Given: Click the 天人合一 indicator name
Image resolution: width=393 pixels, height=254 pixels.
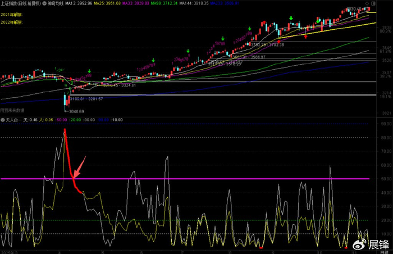Looking at the screenshot, I should (14, 120).
